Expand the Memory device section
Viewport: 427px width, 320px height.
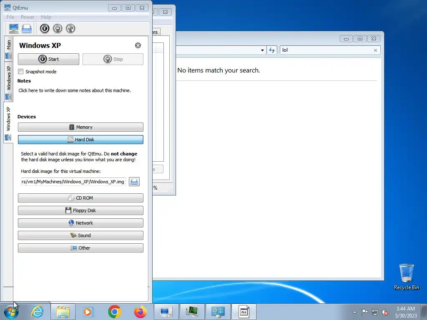[x=80, y=127]
